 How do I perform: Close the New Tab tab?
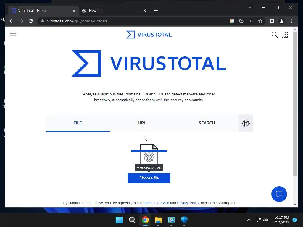point(144,11)
